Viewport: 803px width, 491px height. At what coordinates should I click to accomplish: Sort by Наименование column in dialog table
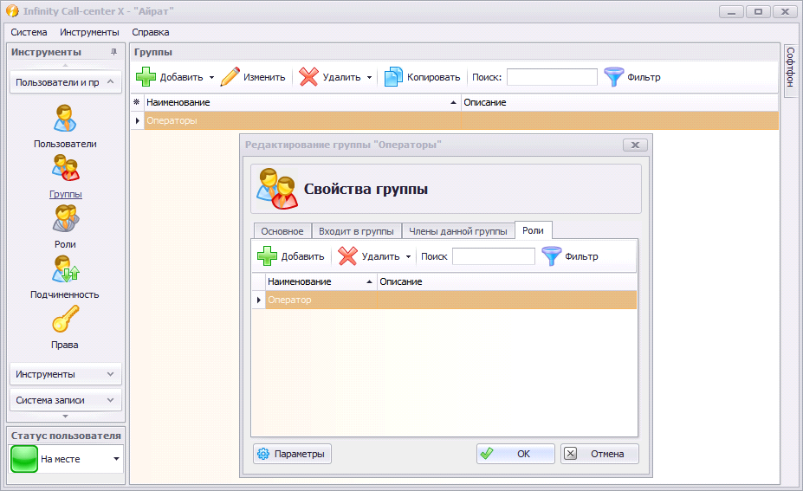(321, 281)
